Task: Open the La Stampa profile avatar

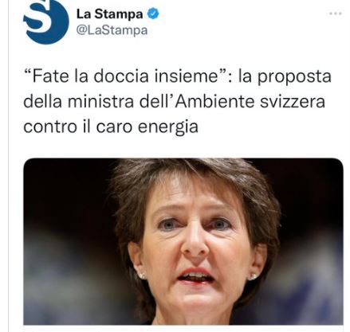Action: coord(46,20)
